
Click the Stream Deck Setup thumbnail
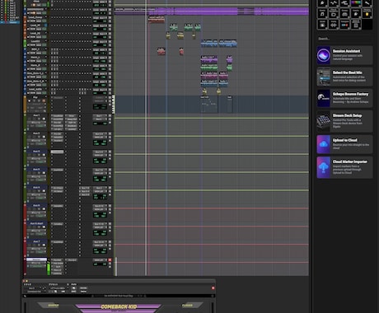click(x=324, y=121)
